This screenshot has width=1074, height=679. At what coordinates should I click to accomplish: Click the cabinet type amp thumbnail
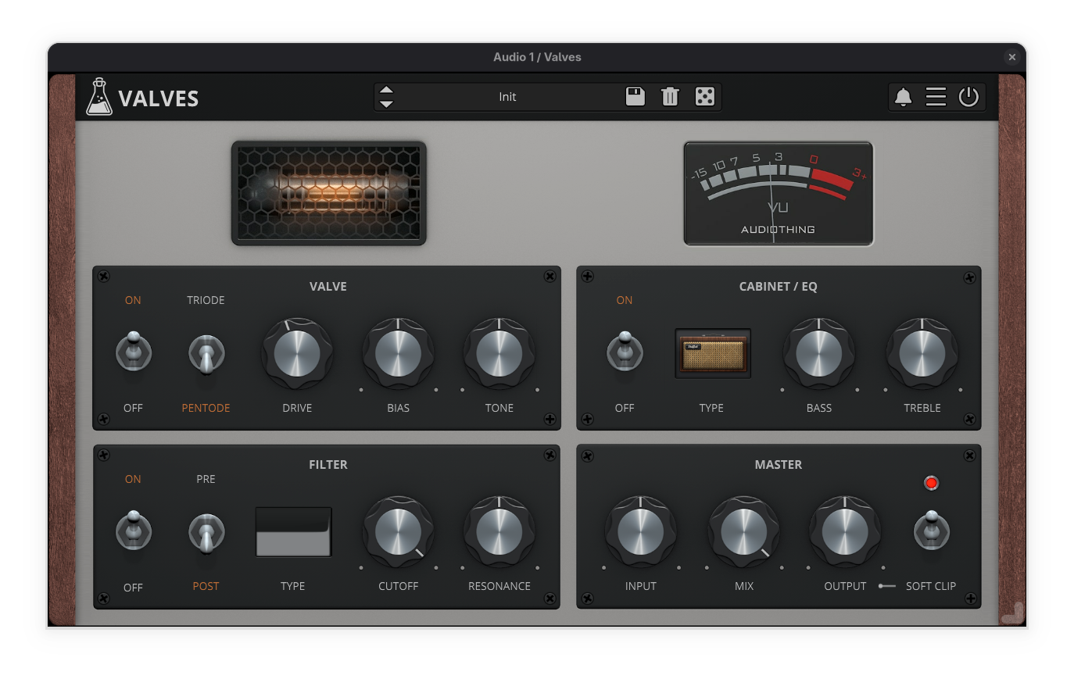[x=712, y=354]
